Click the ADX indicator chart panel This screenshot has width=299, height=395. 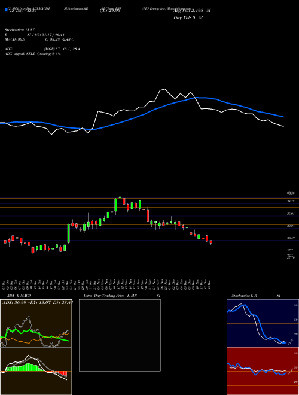pyautogui.click(x=36, y=323)
